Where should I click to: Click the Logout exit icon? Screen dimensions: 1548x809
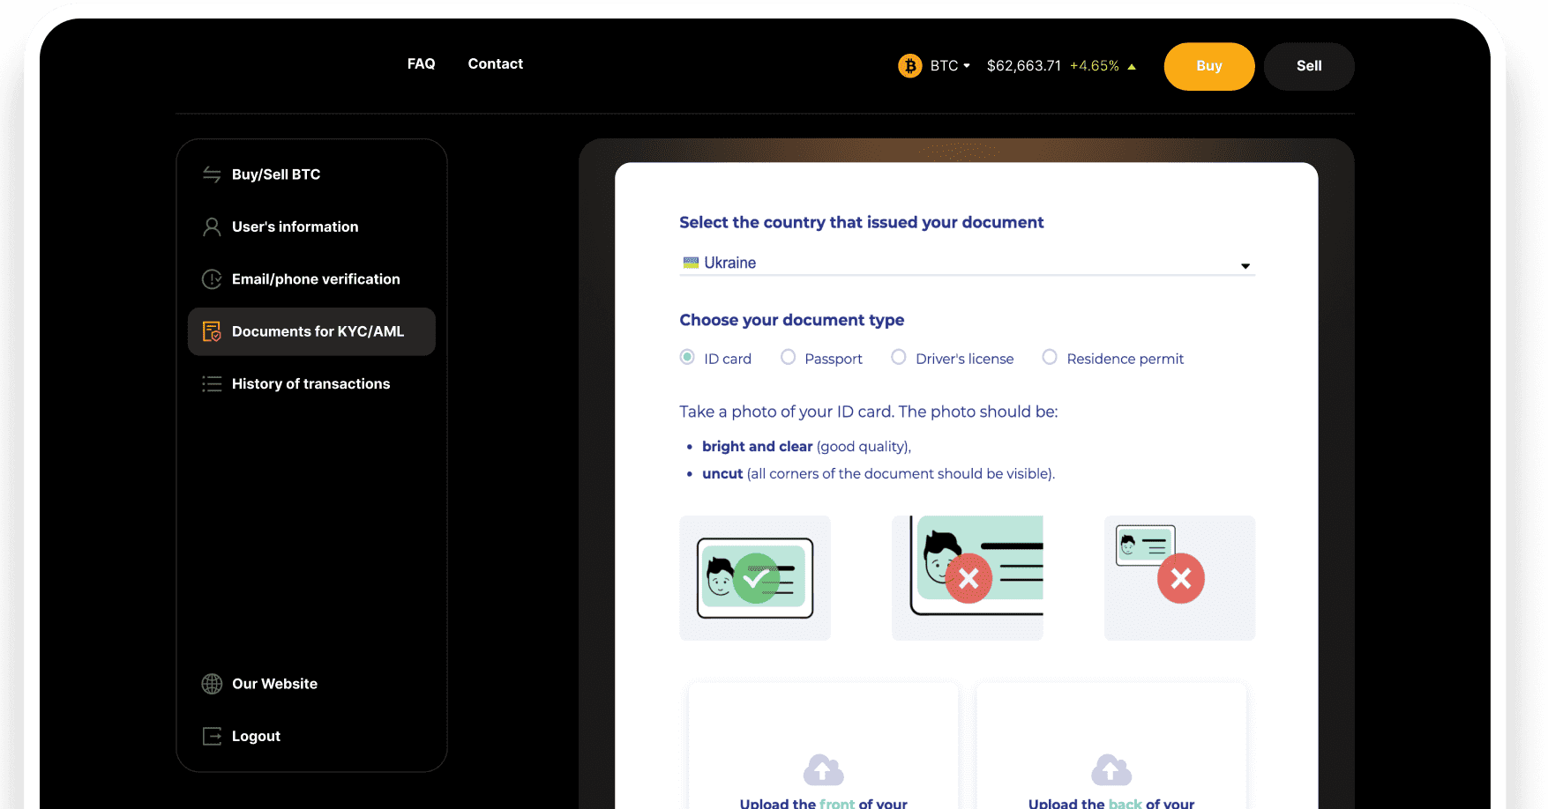point(212,736)
